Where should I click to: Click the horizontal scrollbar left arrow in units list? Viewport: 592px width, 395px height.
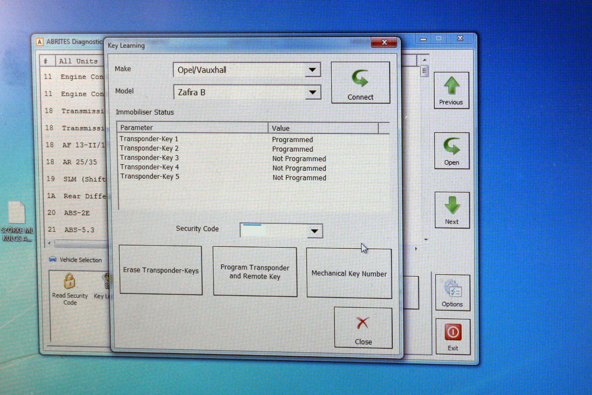tap(49, 243)
